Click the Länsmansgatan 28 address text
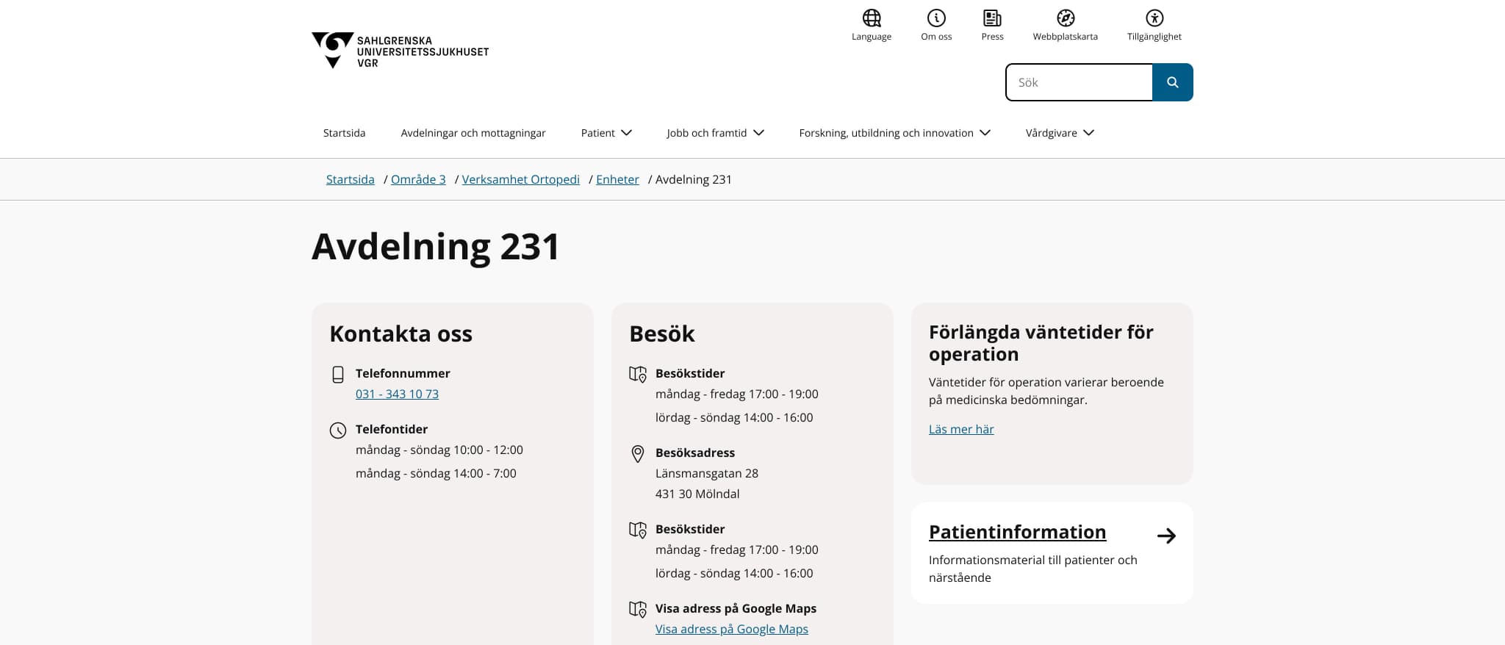 pyautogui.click(x=707, y=473)
